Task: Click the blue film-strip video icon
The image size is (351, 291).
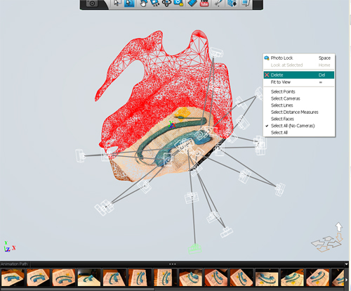Action: coord(192,4)
